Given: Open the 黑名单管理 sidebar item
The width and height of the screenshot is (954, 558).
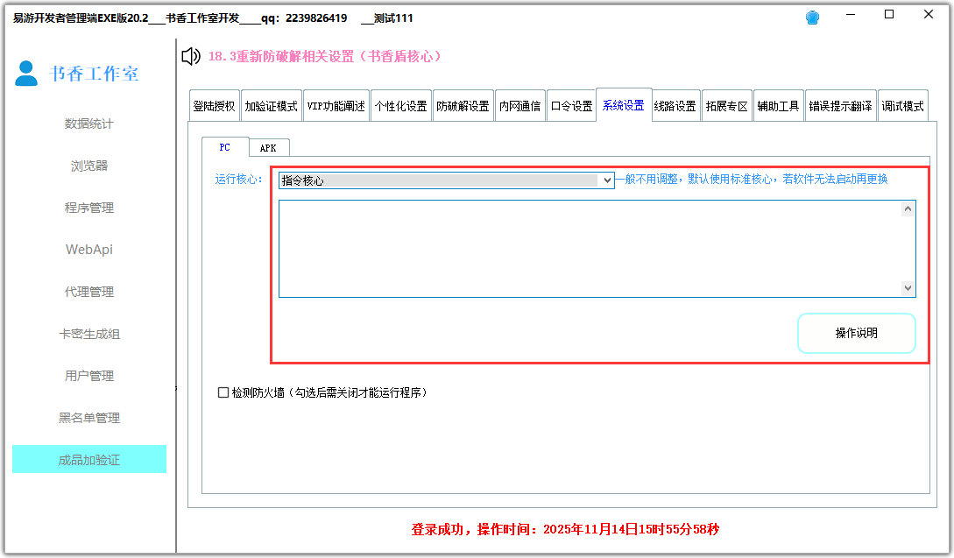Looking at the screenshot, I should click(x=88, y=418).
